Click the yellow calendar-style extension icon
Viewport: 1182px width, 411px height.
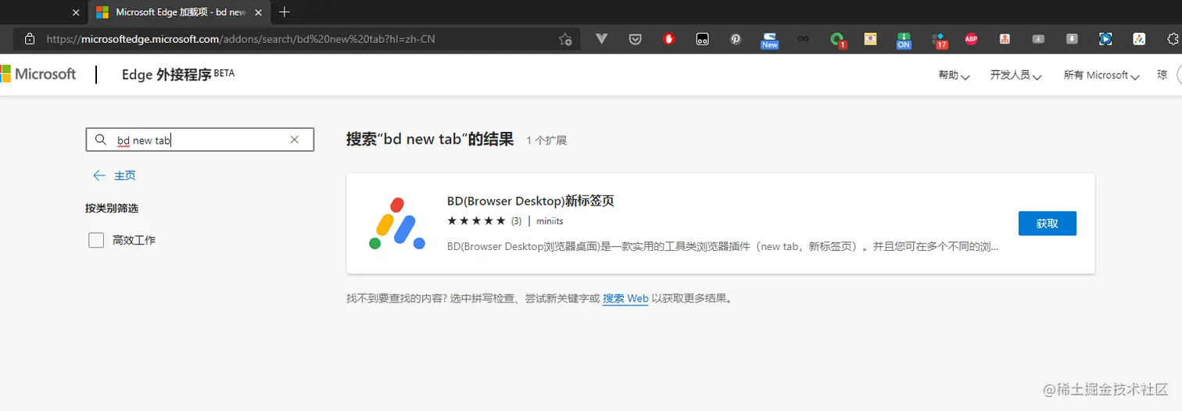tap(870, 39)
